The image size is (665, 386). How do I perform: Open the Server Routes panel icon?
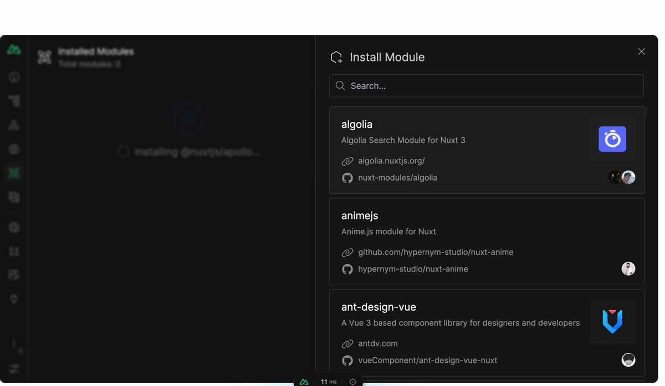pos(14,251)
